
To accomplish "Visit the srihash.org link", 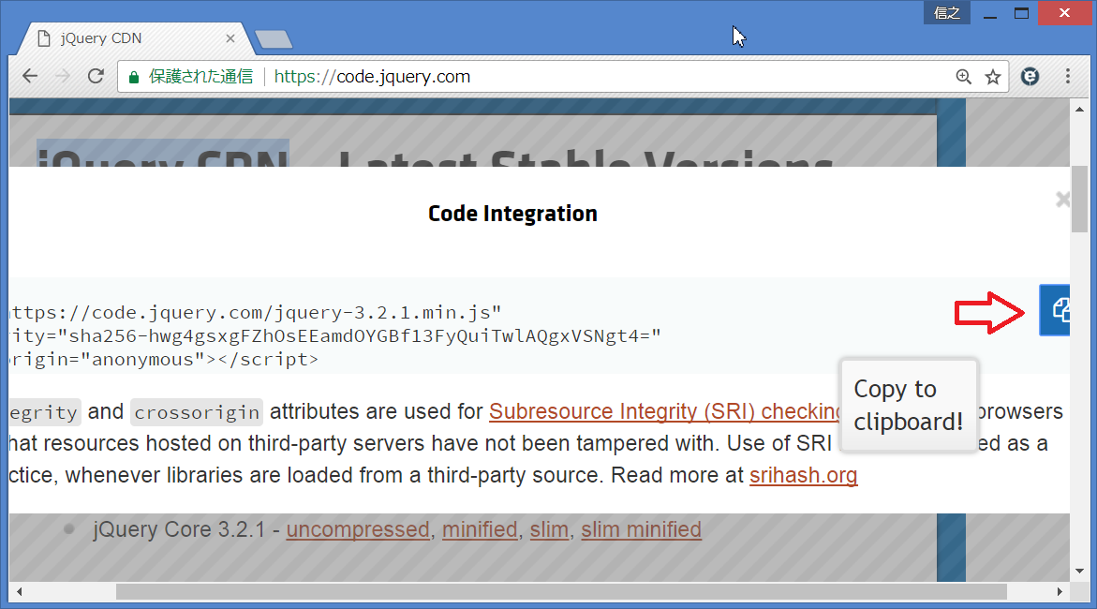I will pyautogui.click(x=803, y=475).
